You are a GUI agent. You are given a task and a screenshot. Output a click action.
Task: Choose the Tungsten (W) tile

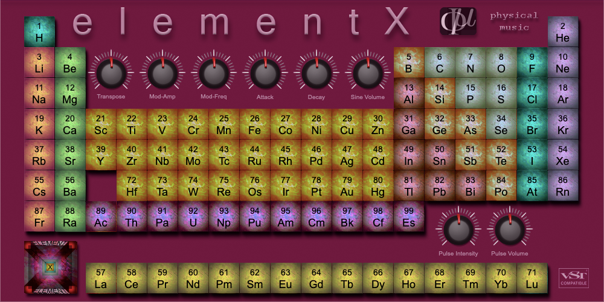tap(193, 185)
